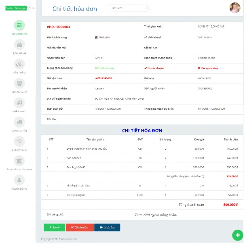
Task: Open Nhập hàng from the sidebar
Action: coord(19,103)
